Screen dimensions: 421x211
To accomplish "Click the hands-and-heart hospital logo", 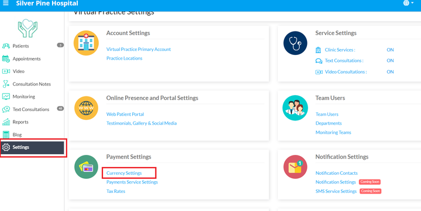I will pyautogui.click(x=27, y=28).
